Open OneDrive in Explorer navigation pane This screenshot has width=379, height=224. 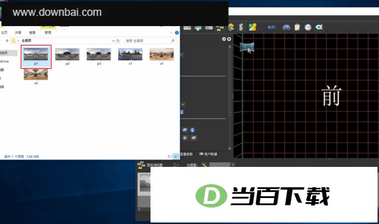click(4, 62)
